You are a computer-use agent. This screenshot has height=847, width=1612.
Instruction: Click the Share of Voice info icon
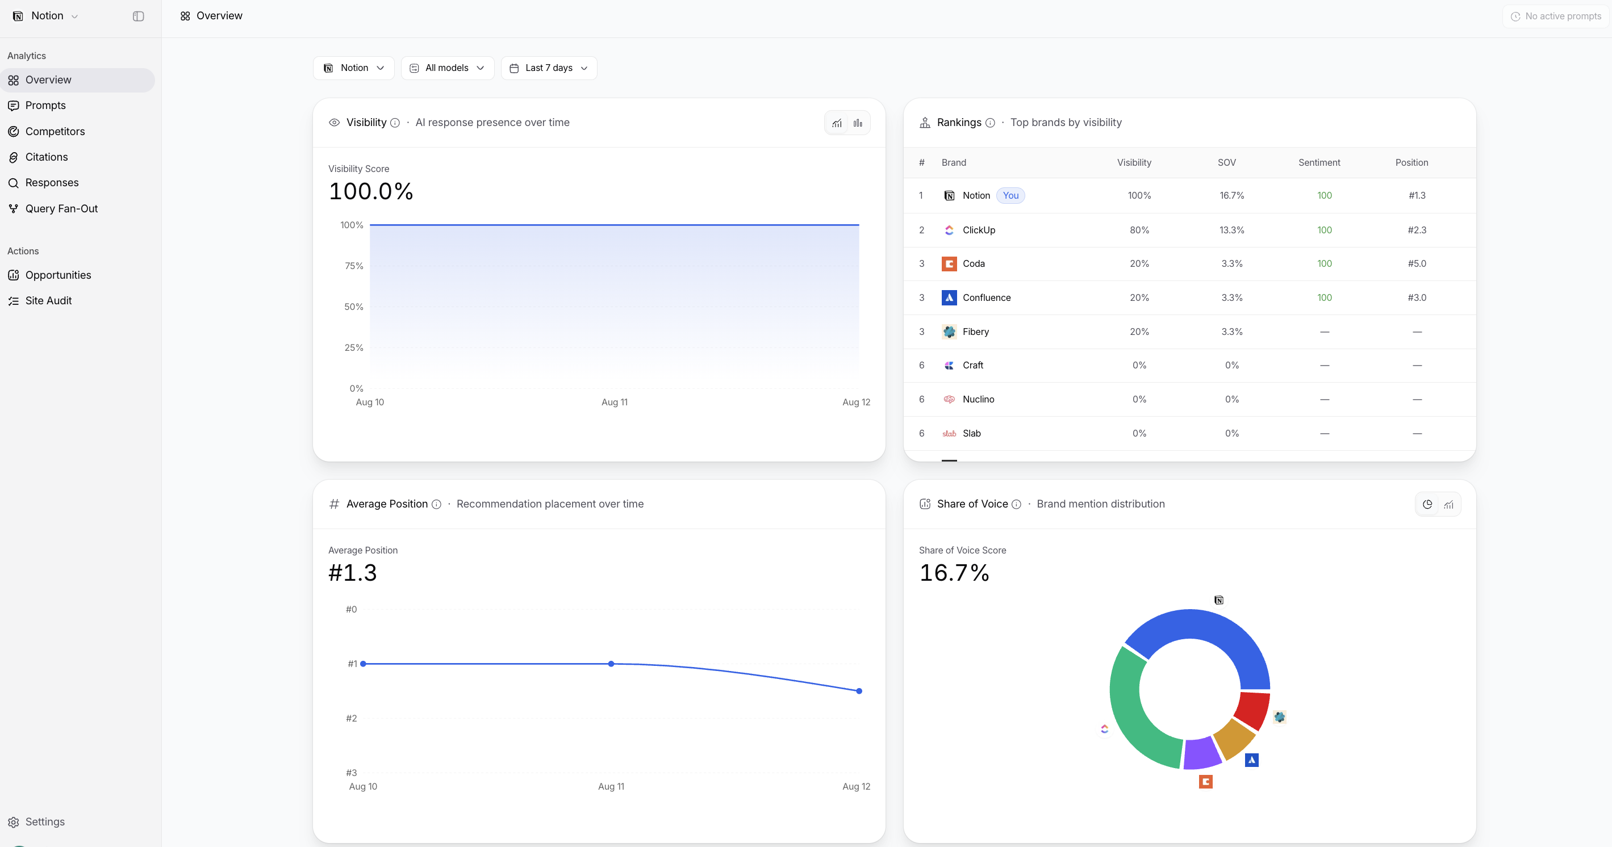[1016, 505]
